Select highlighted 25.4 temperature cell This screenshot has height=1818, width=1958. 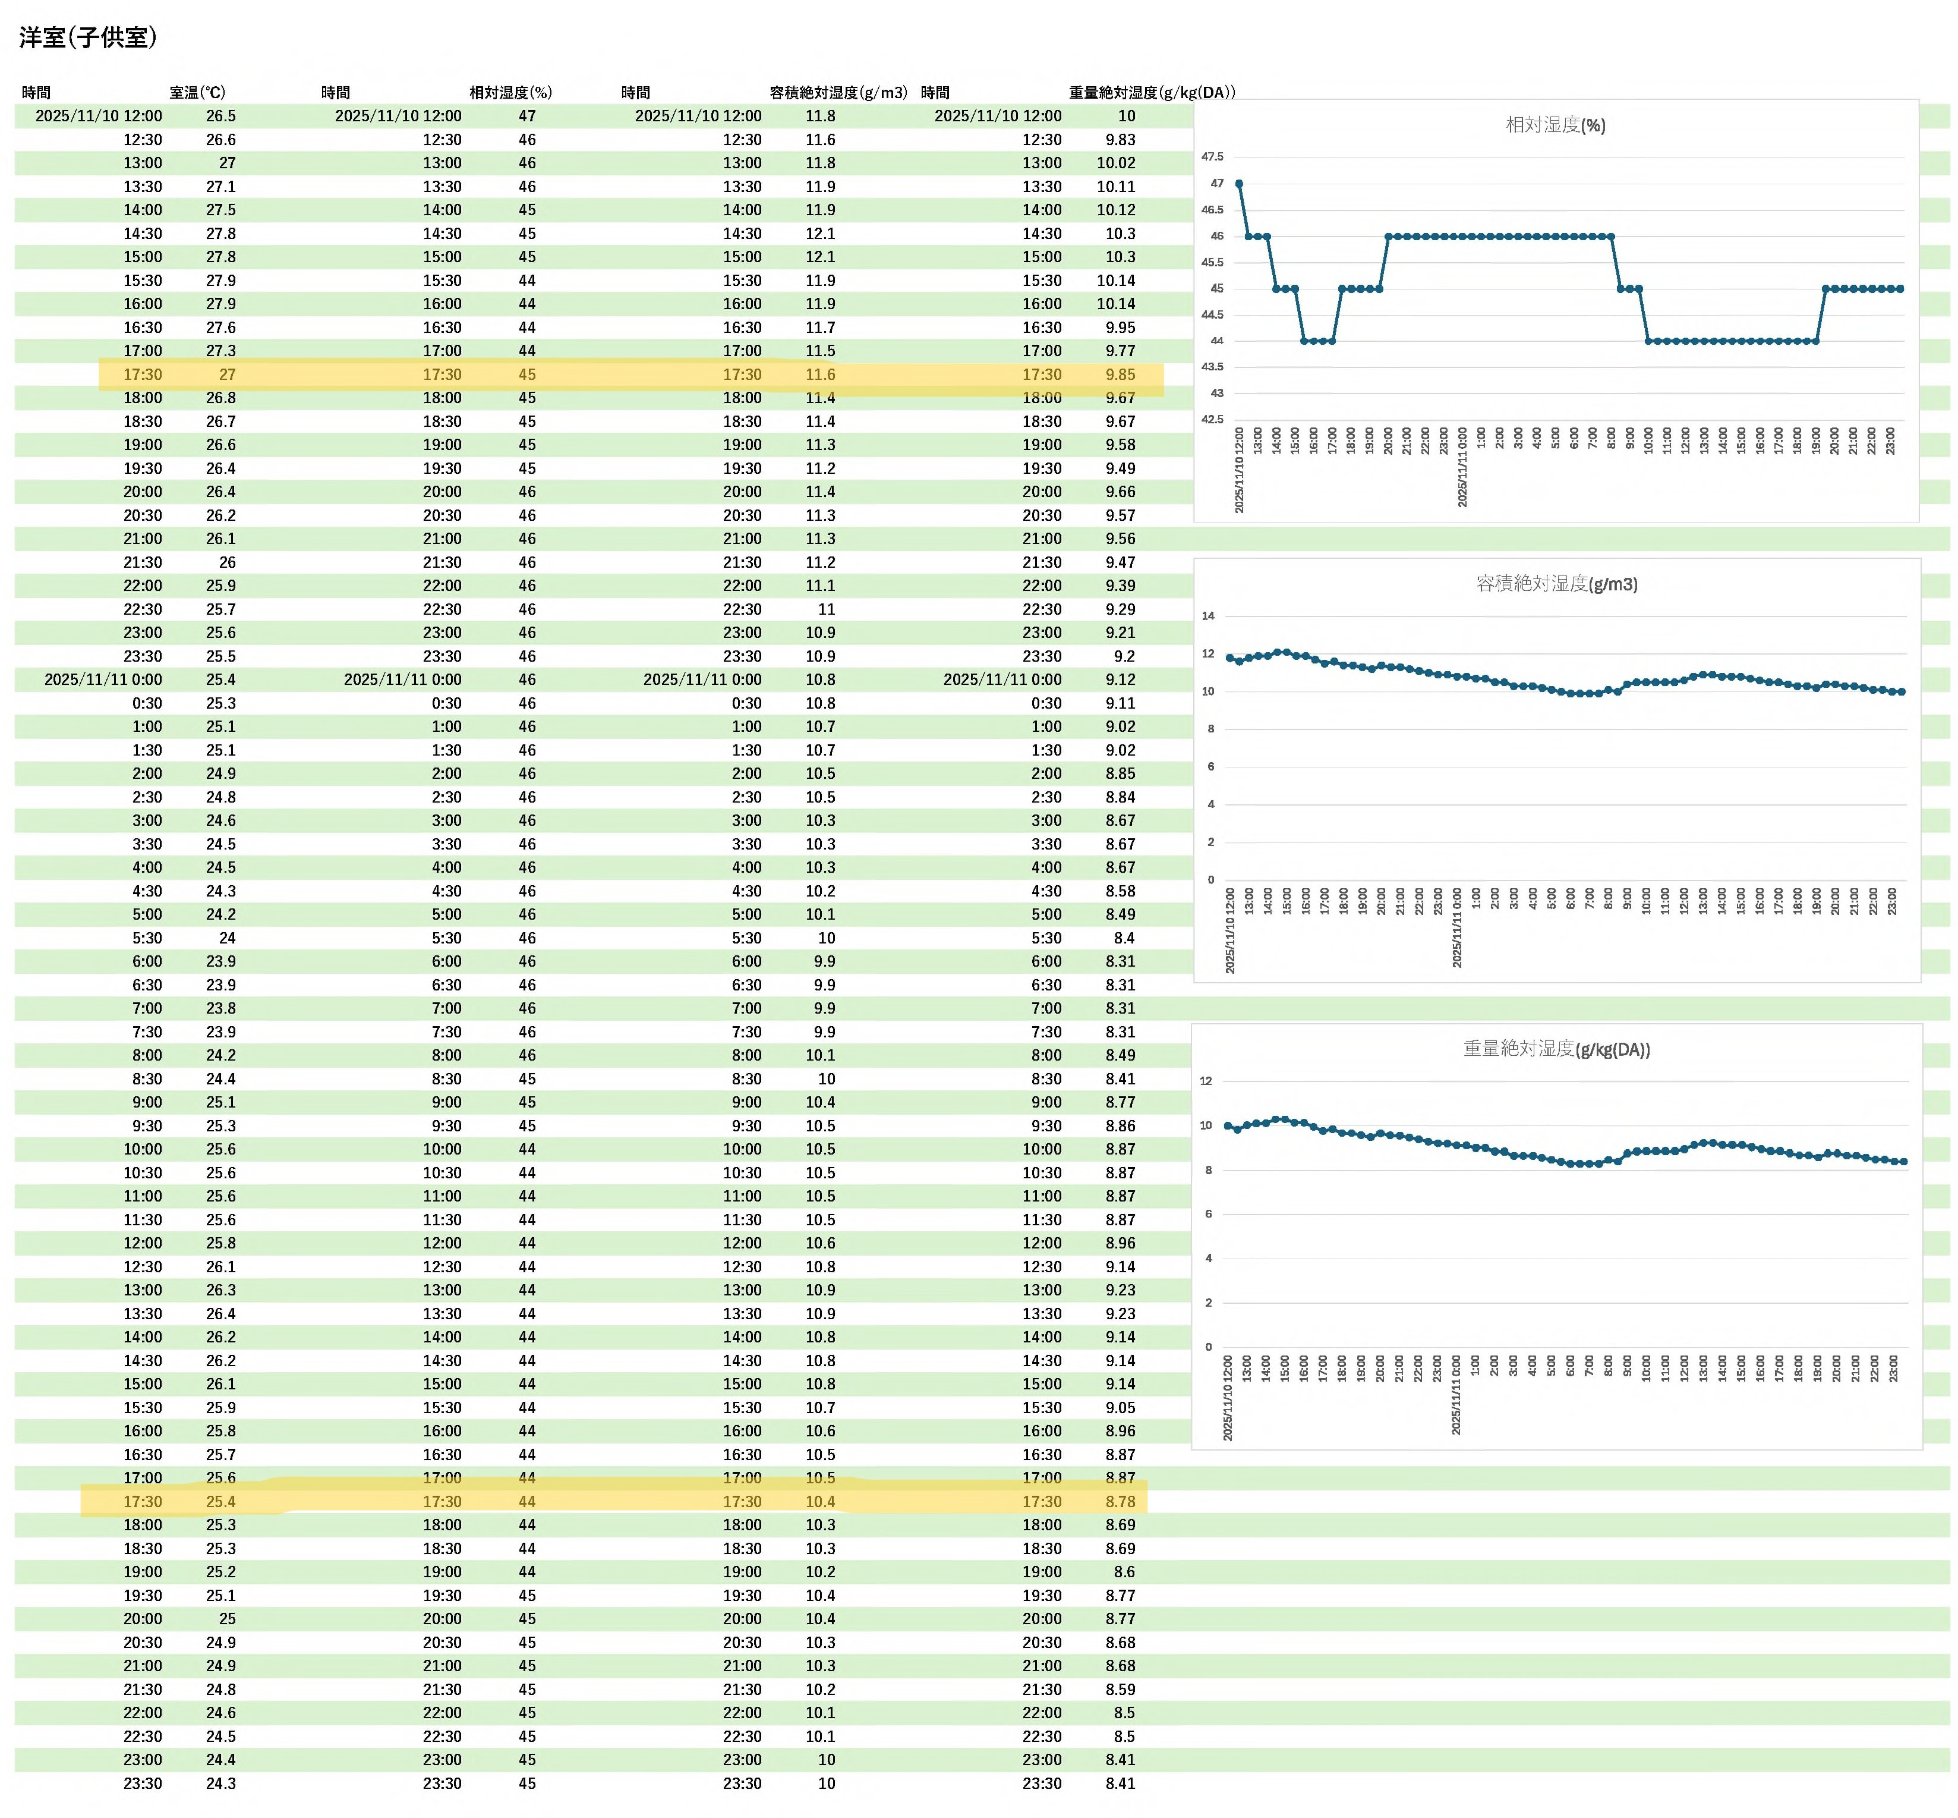220,1502
